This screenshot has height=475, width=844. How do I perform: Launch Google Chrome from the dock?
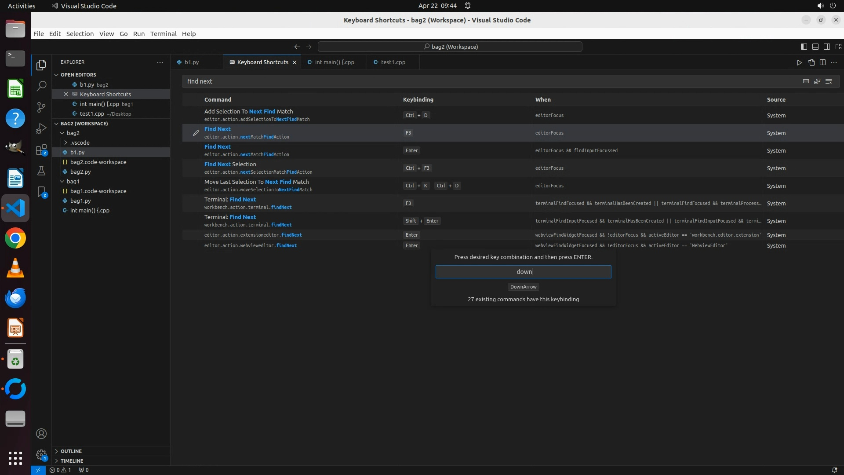pos(15,238)
